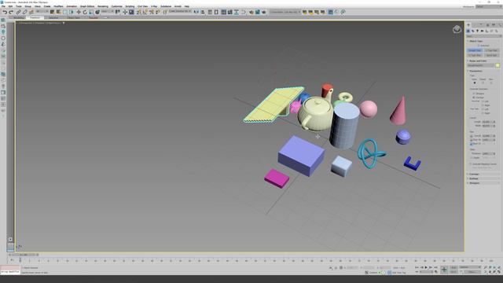
Task: Activate the Select Object tool
Action: [52, 13]
